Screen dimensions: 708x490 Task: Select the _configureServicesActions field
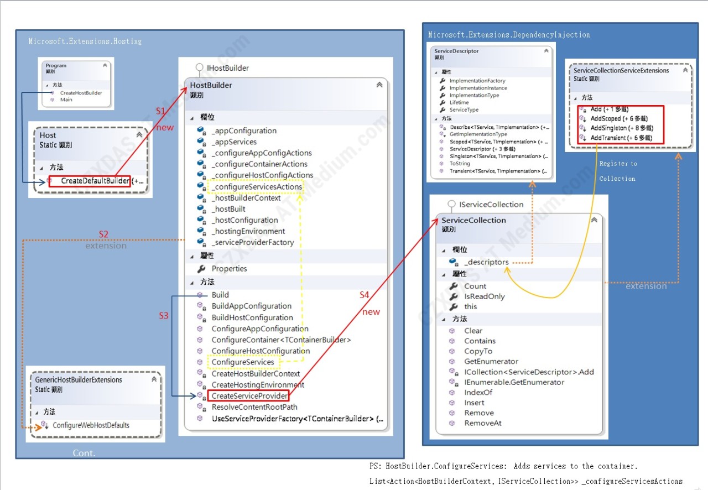point(257,187)
